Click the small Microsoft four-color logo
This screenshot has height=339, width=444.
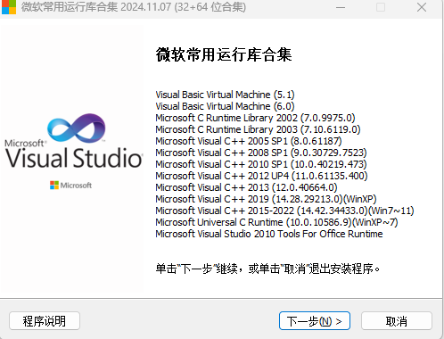coord(54,186)
